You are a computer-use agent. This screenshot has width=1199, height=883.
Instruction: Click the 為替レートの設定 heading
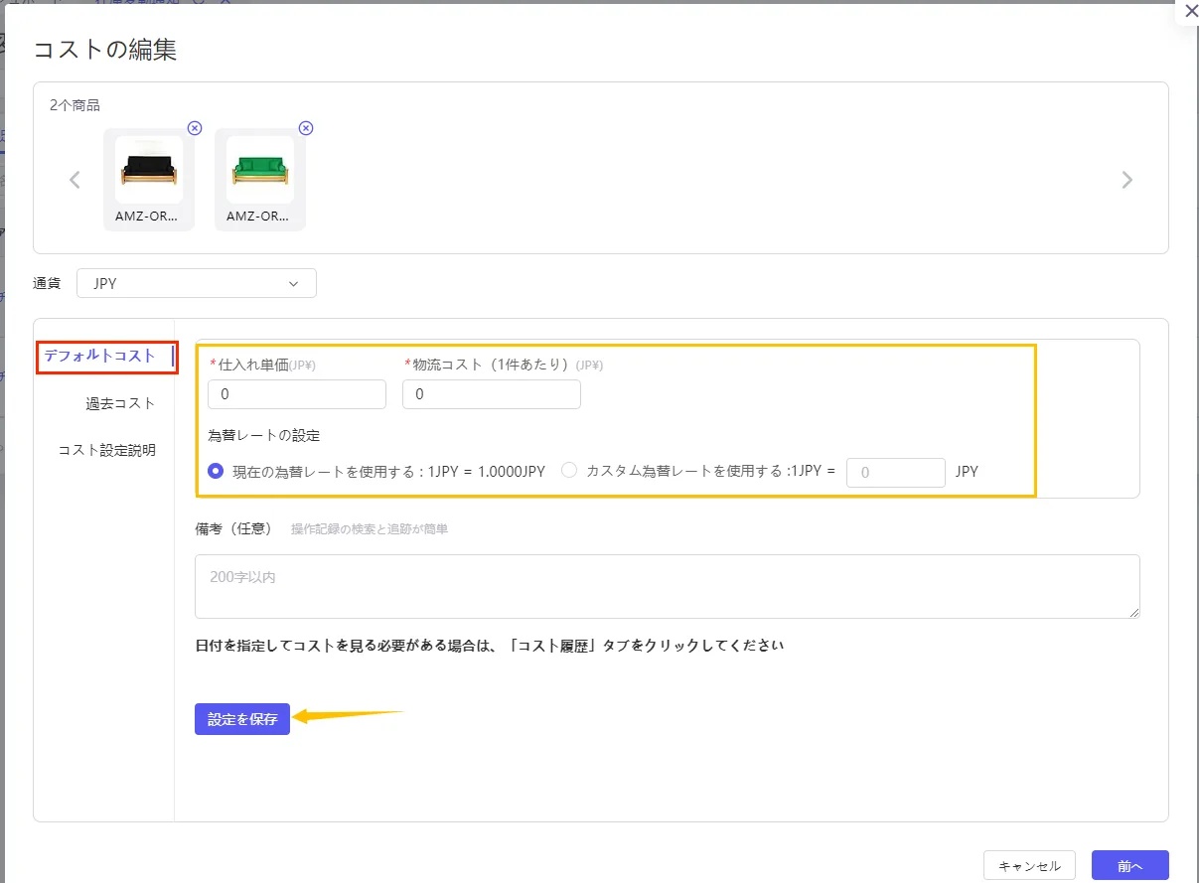264,435
